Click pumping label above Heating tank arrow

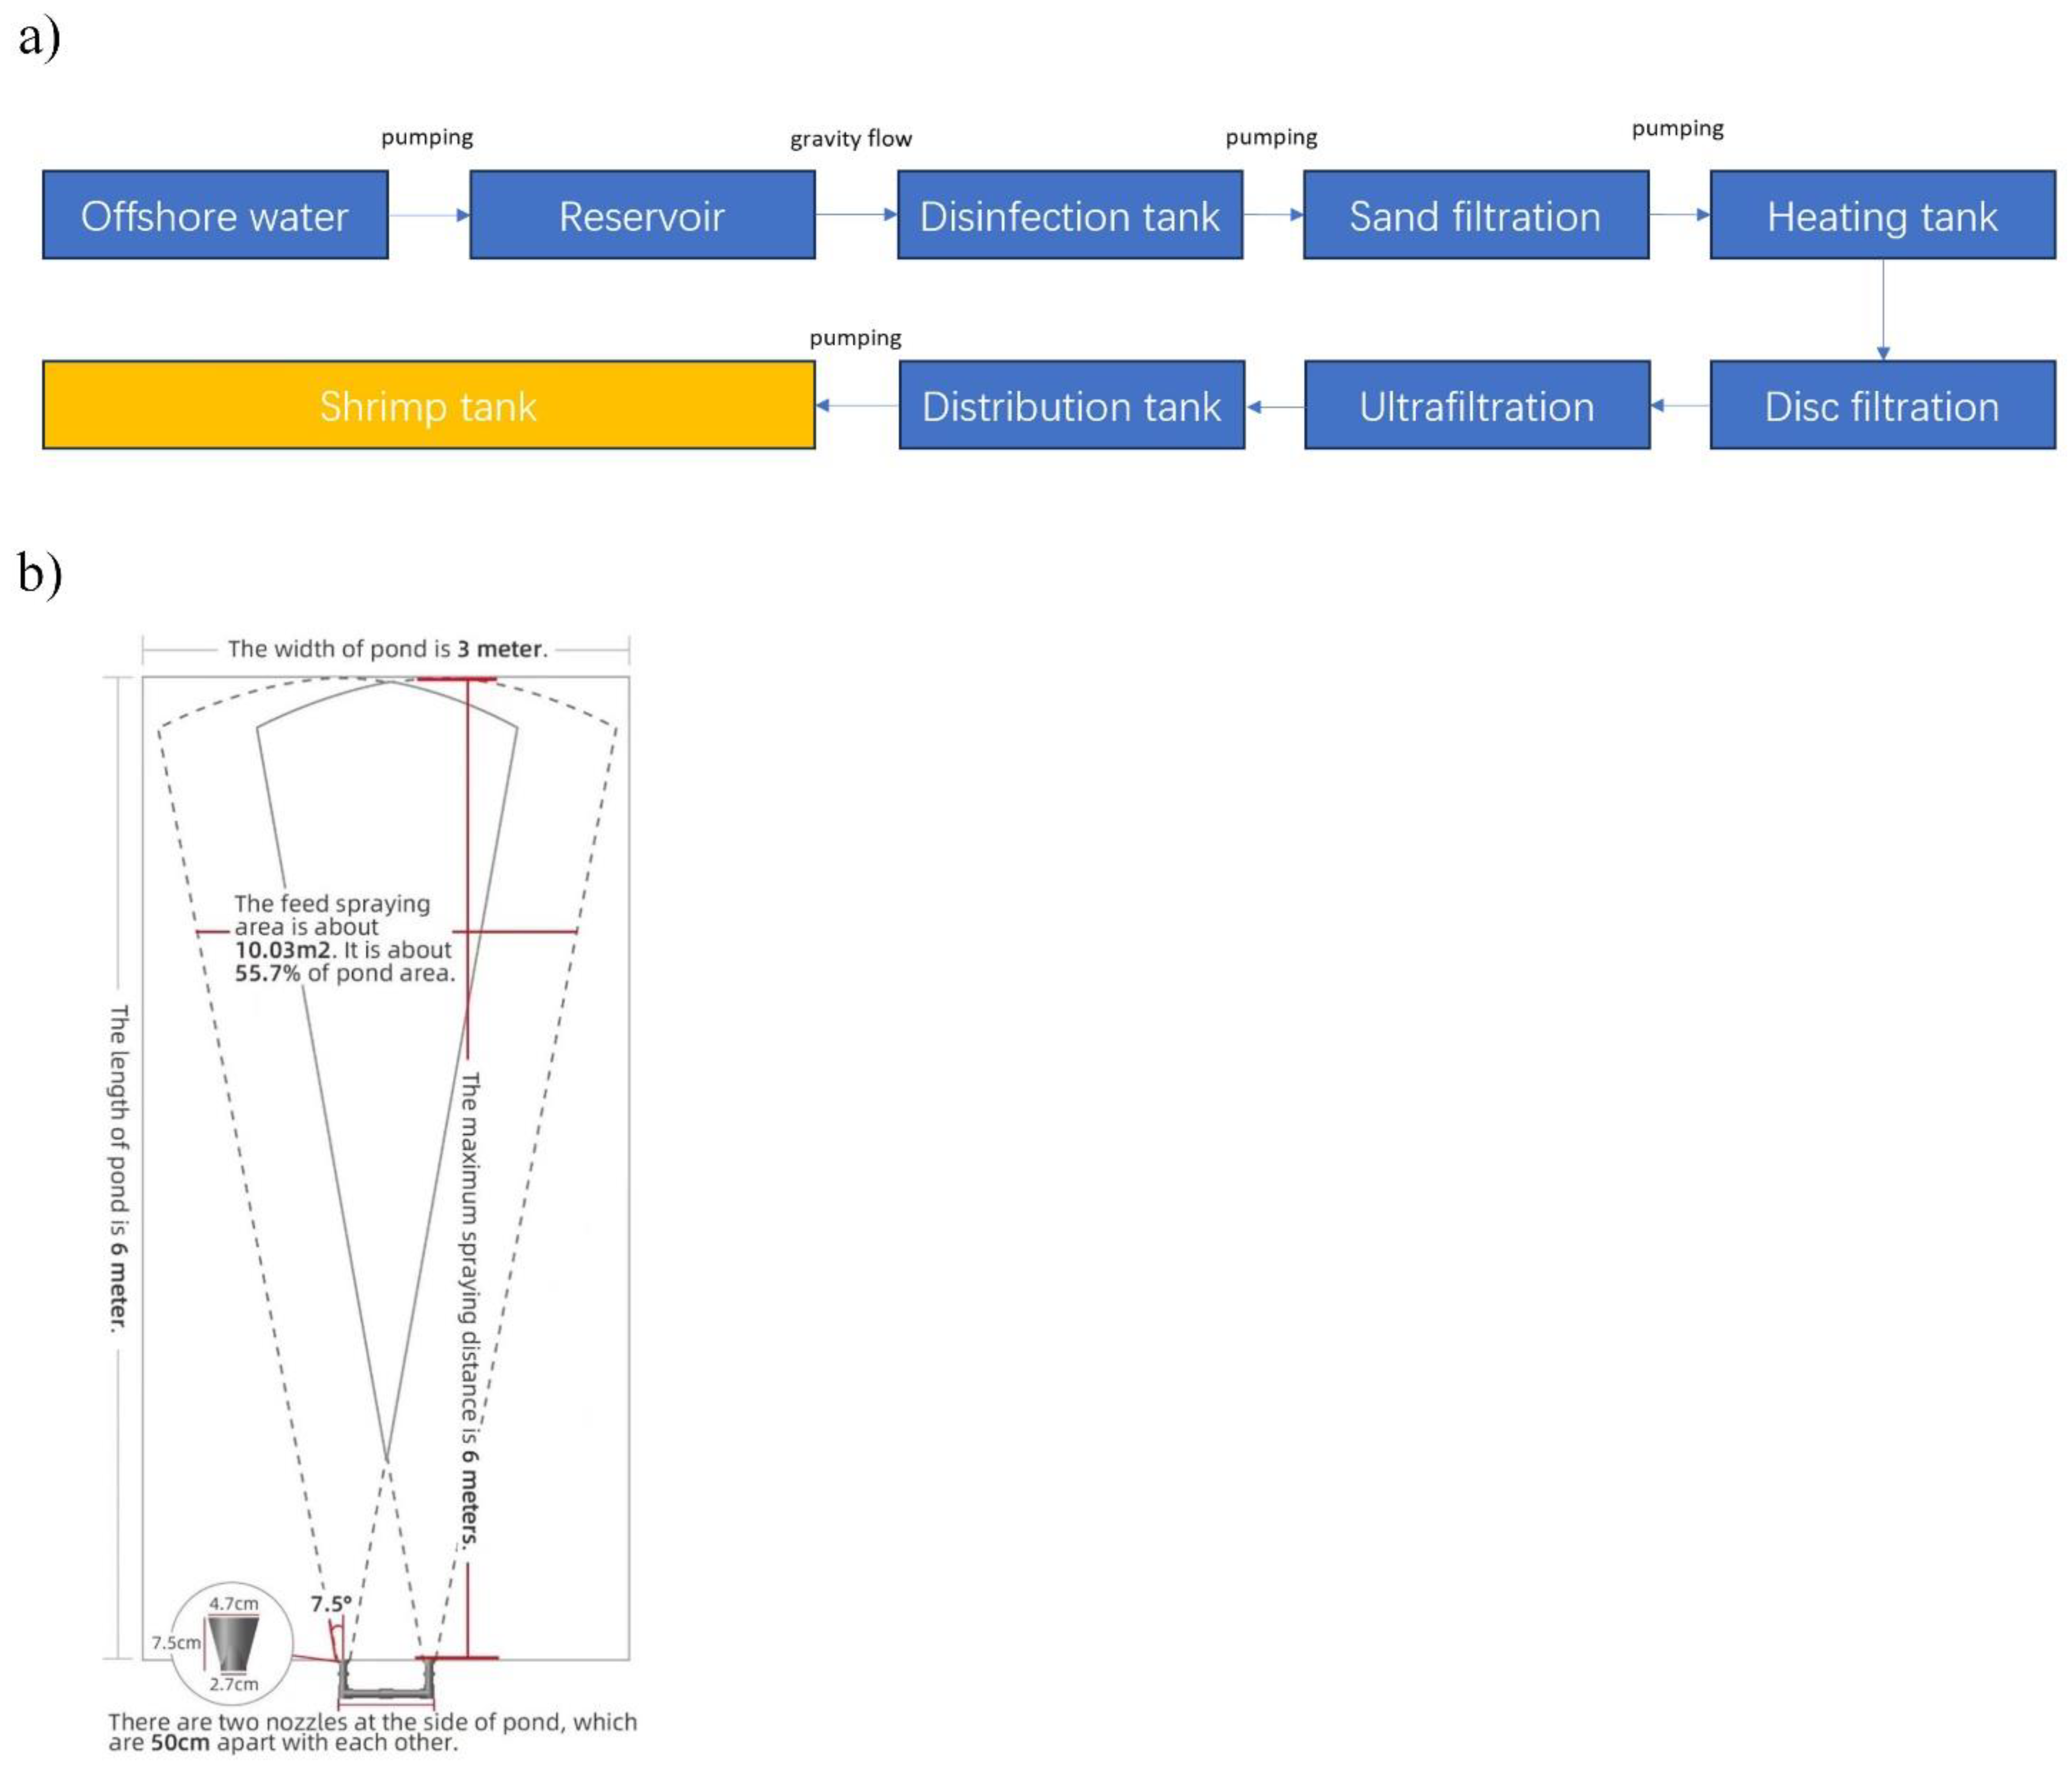tap(1677, 128)
